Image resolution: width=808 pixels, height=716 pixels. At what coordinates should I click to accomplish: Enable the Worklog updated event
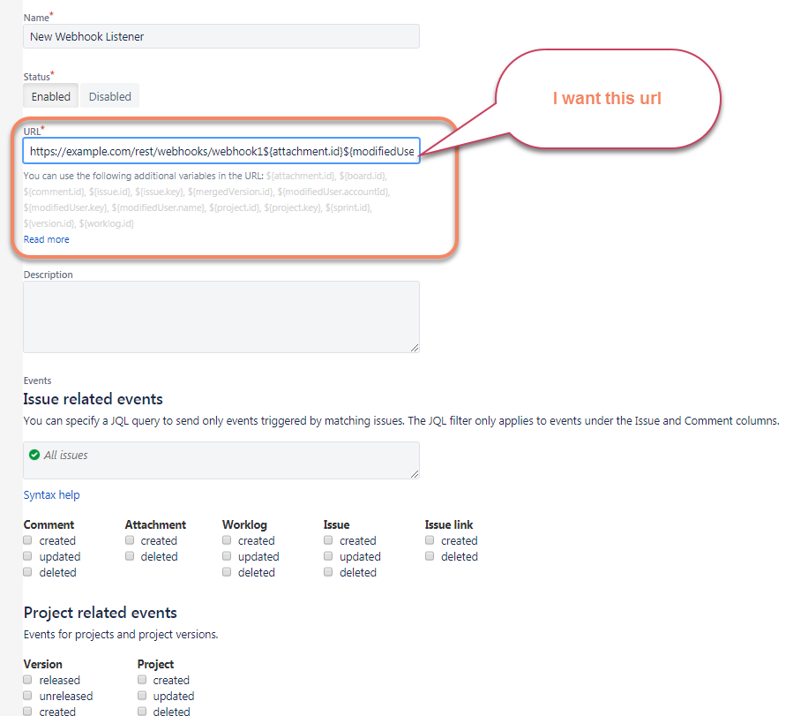pos(227,556)
